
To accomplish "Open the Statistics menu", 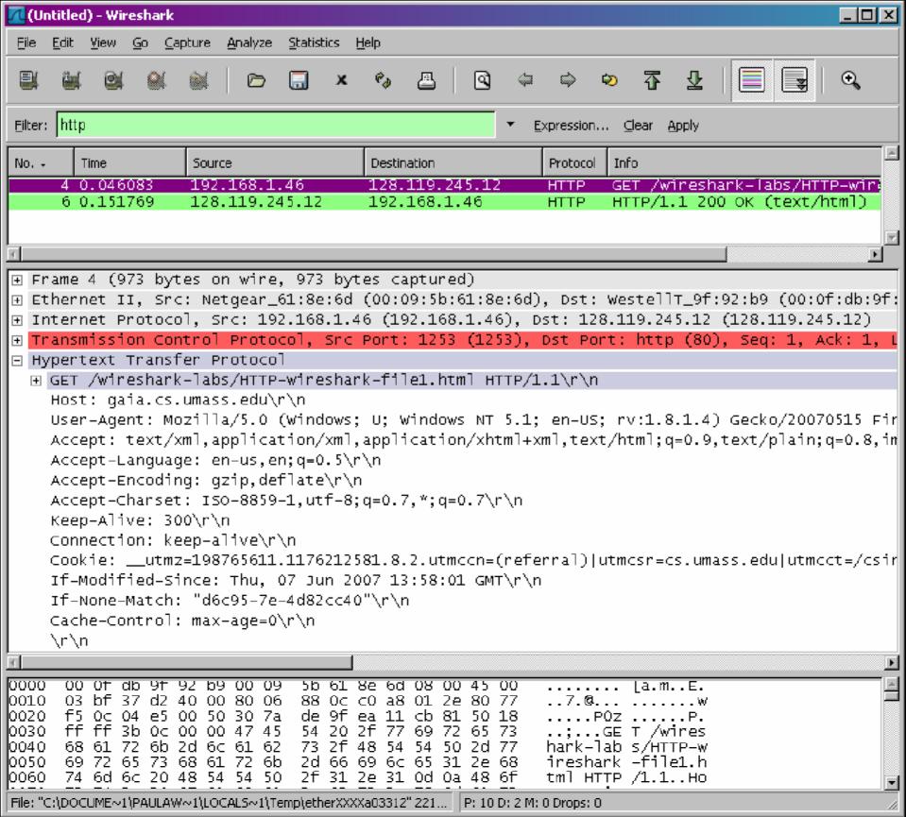I will 314,43.
